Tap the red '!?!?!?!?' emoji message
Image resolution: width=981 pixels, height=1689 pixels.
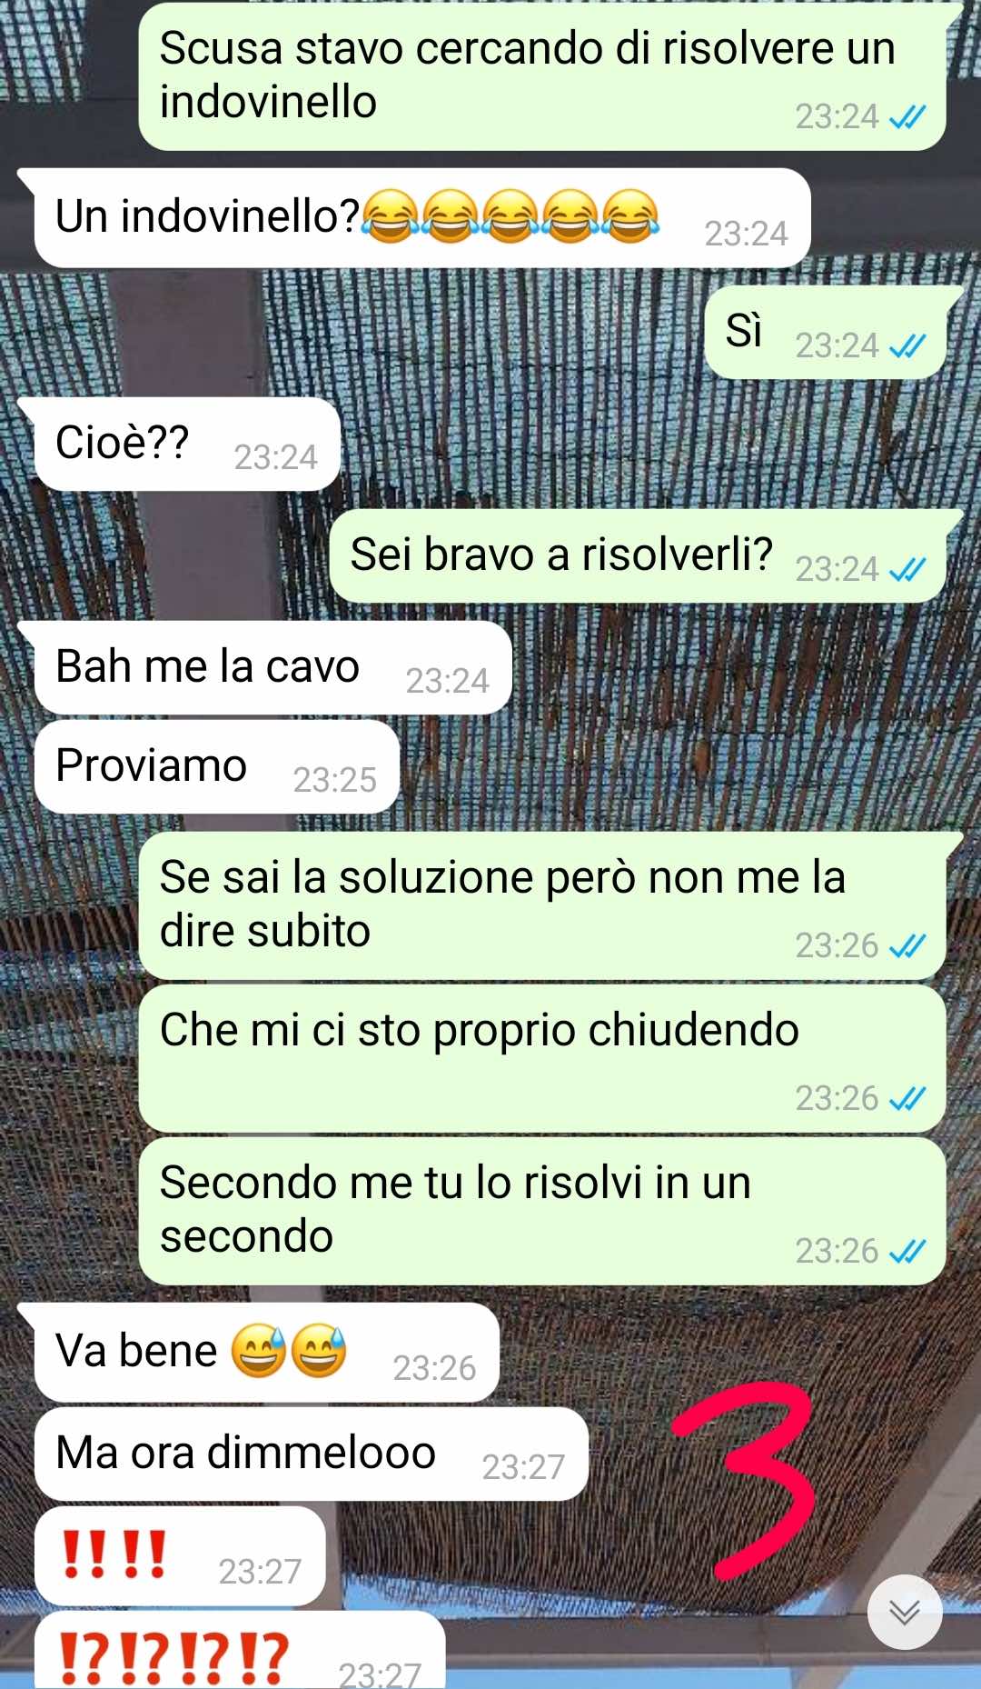(x=240, y=1652)
